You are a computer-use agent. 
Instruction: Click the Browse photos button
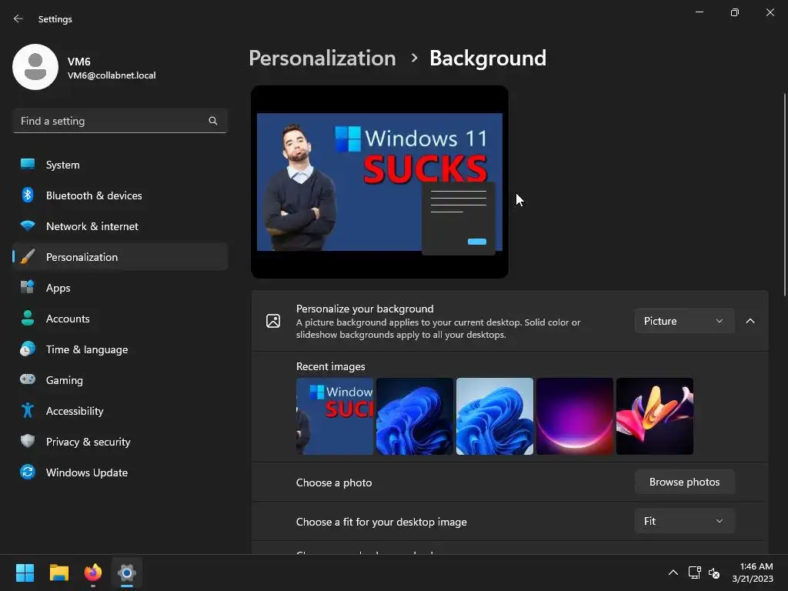[x=684, y=482]
